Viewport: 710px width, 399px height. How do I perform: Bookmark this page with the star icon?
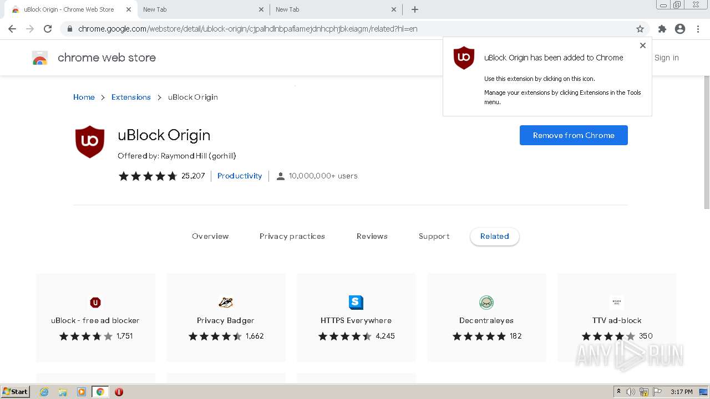click(640, 29)
